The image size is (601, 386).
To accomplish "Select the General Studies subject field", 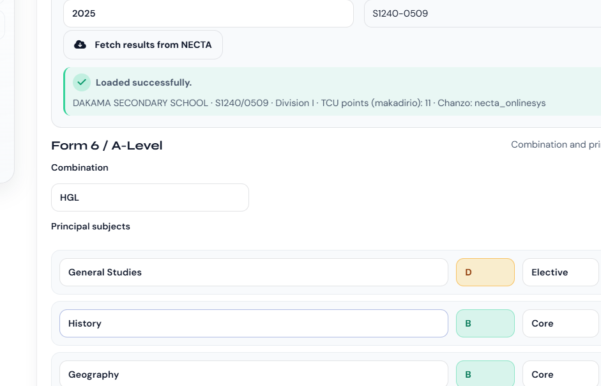I will (x=254, y=272).
